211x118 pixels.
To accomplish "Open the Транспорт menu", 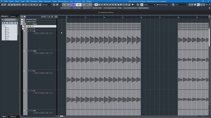I will 47,1.
